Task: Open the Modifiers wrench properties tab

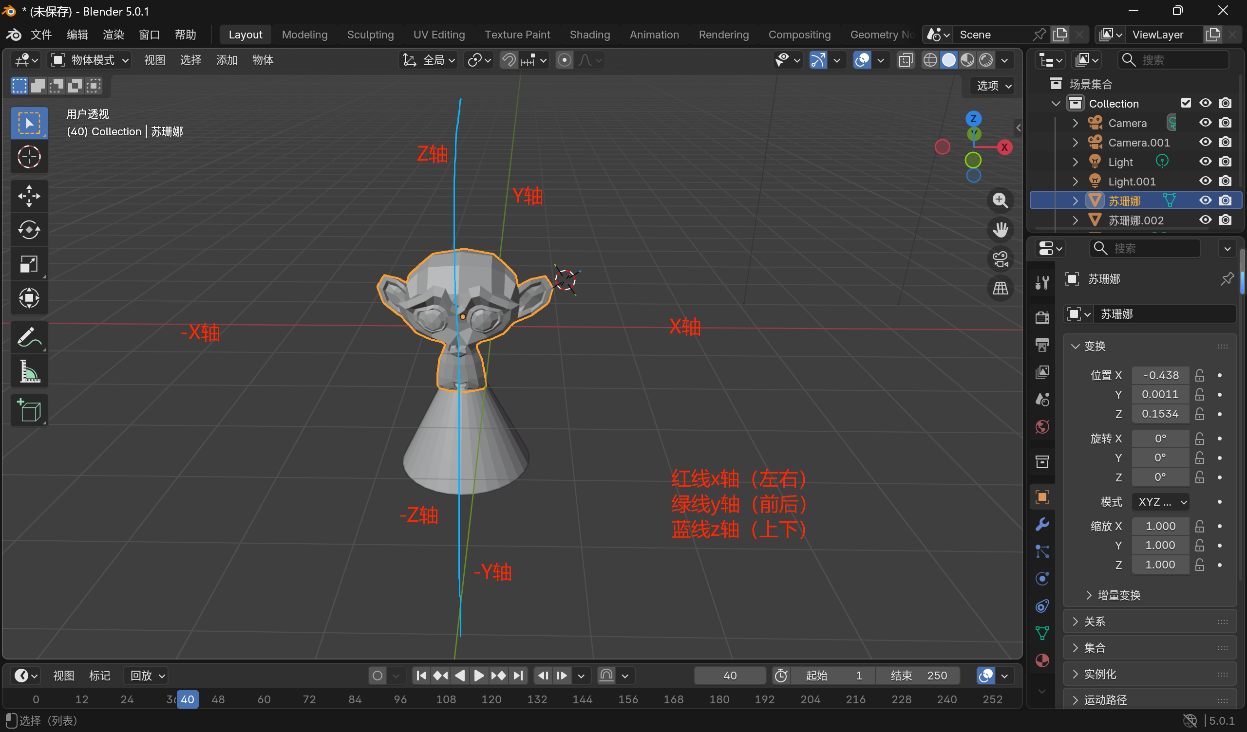Action: 1042,524
